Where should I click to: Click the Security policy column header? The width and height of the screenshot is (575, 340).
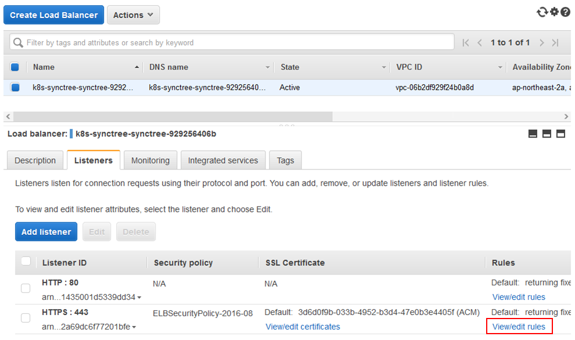(x=184, y=263)
